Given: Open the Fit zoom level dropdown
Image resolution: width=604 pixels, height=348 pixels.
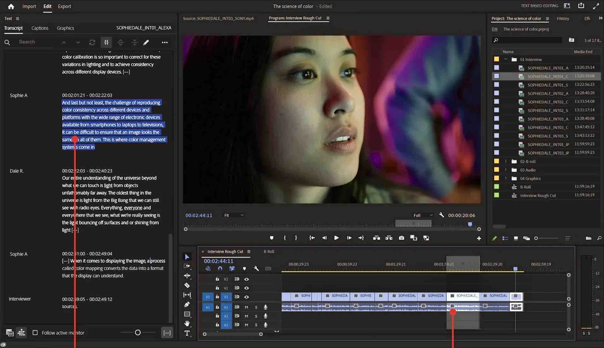Looking at the screenshot, I should 233,215.
